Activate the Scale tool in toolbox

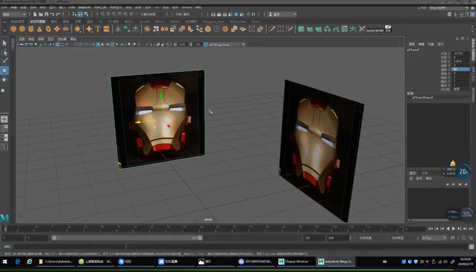(5, 90)
